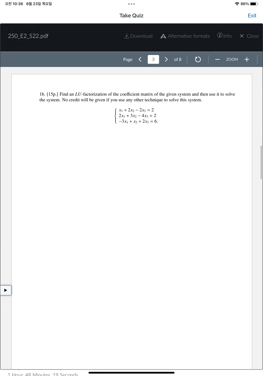263x376 pixels.
Task: Download the 250_E2_S22.pdf file
Action: pyautogui.click(x=138, y=36)
